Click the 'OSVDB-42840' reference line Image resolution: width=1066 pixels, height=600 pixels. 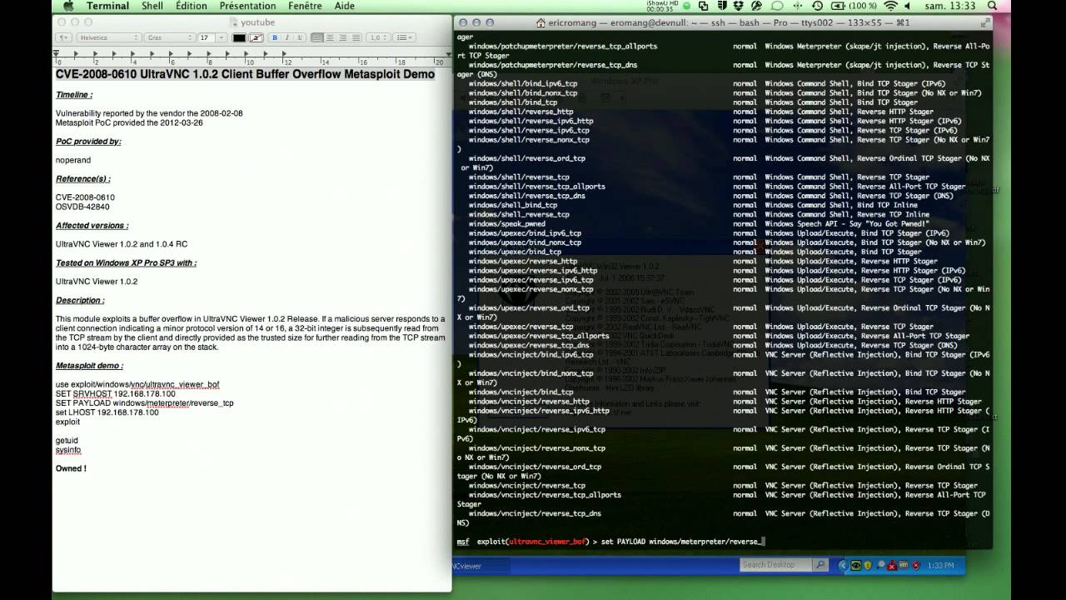pos(82,207)
